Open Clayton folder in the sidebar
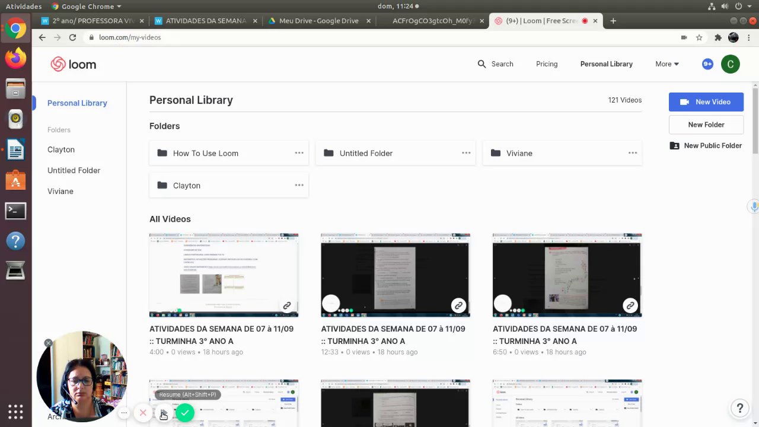The width and height of the screenshot is (759, 427). [61, 149]
